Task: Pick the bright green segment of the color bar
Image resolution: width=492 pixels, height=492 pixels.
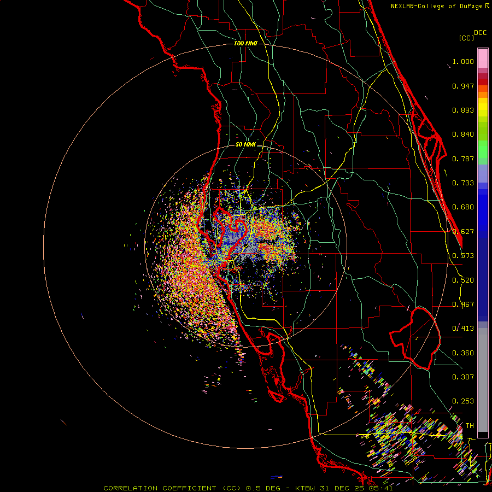Action: click(483, 149)
